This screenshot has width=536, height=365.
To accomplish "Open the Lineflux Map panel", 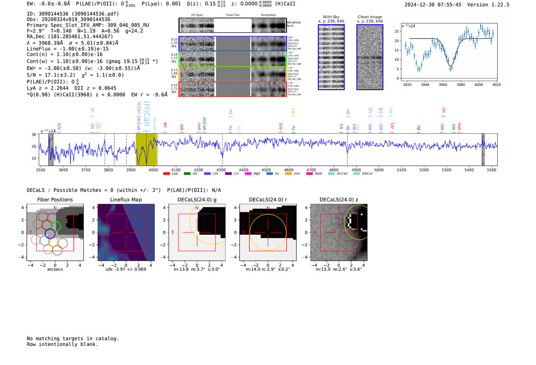I will pos(126,232).
